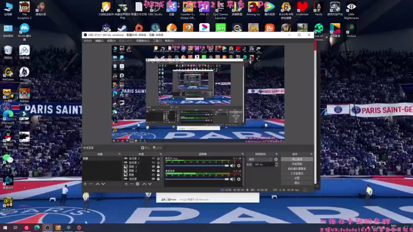This screenshot has height=232, width=413.
Task: Toggle the lock on the bottom source row
Action: pyautogui.click(x=158, y=179)
